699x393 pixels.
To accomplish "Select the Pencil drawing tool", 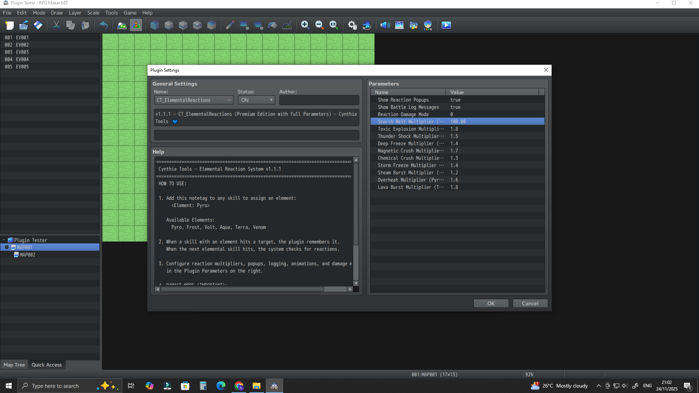I will click(230, 25).
